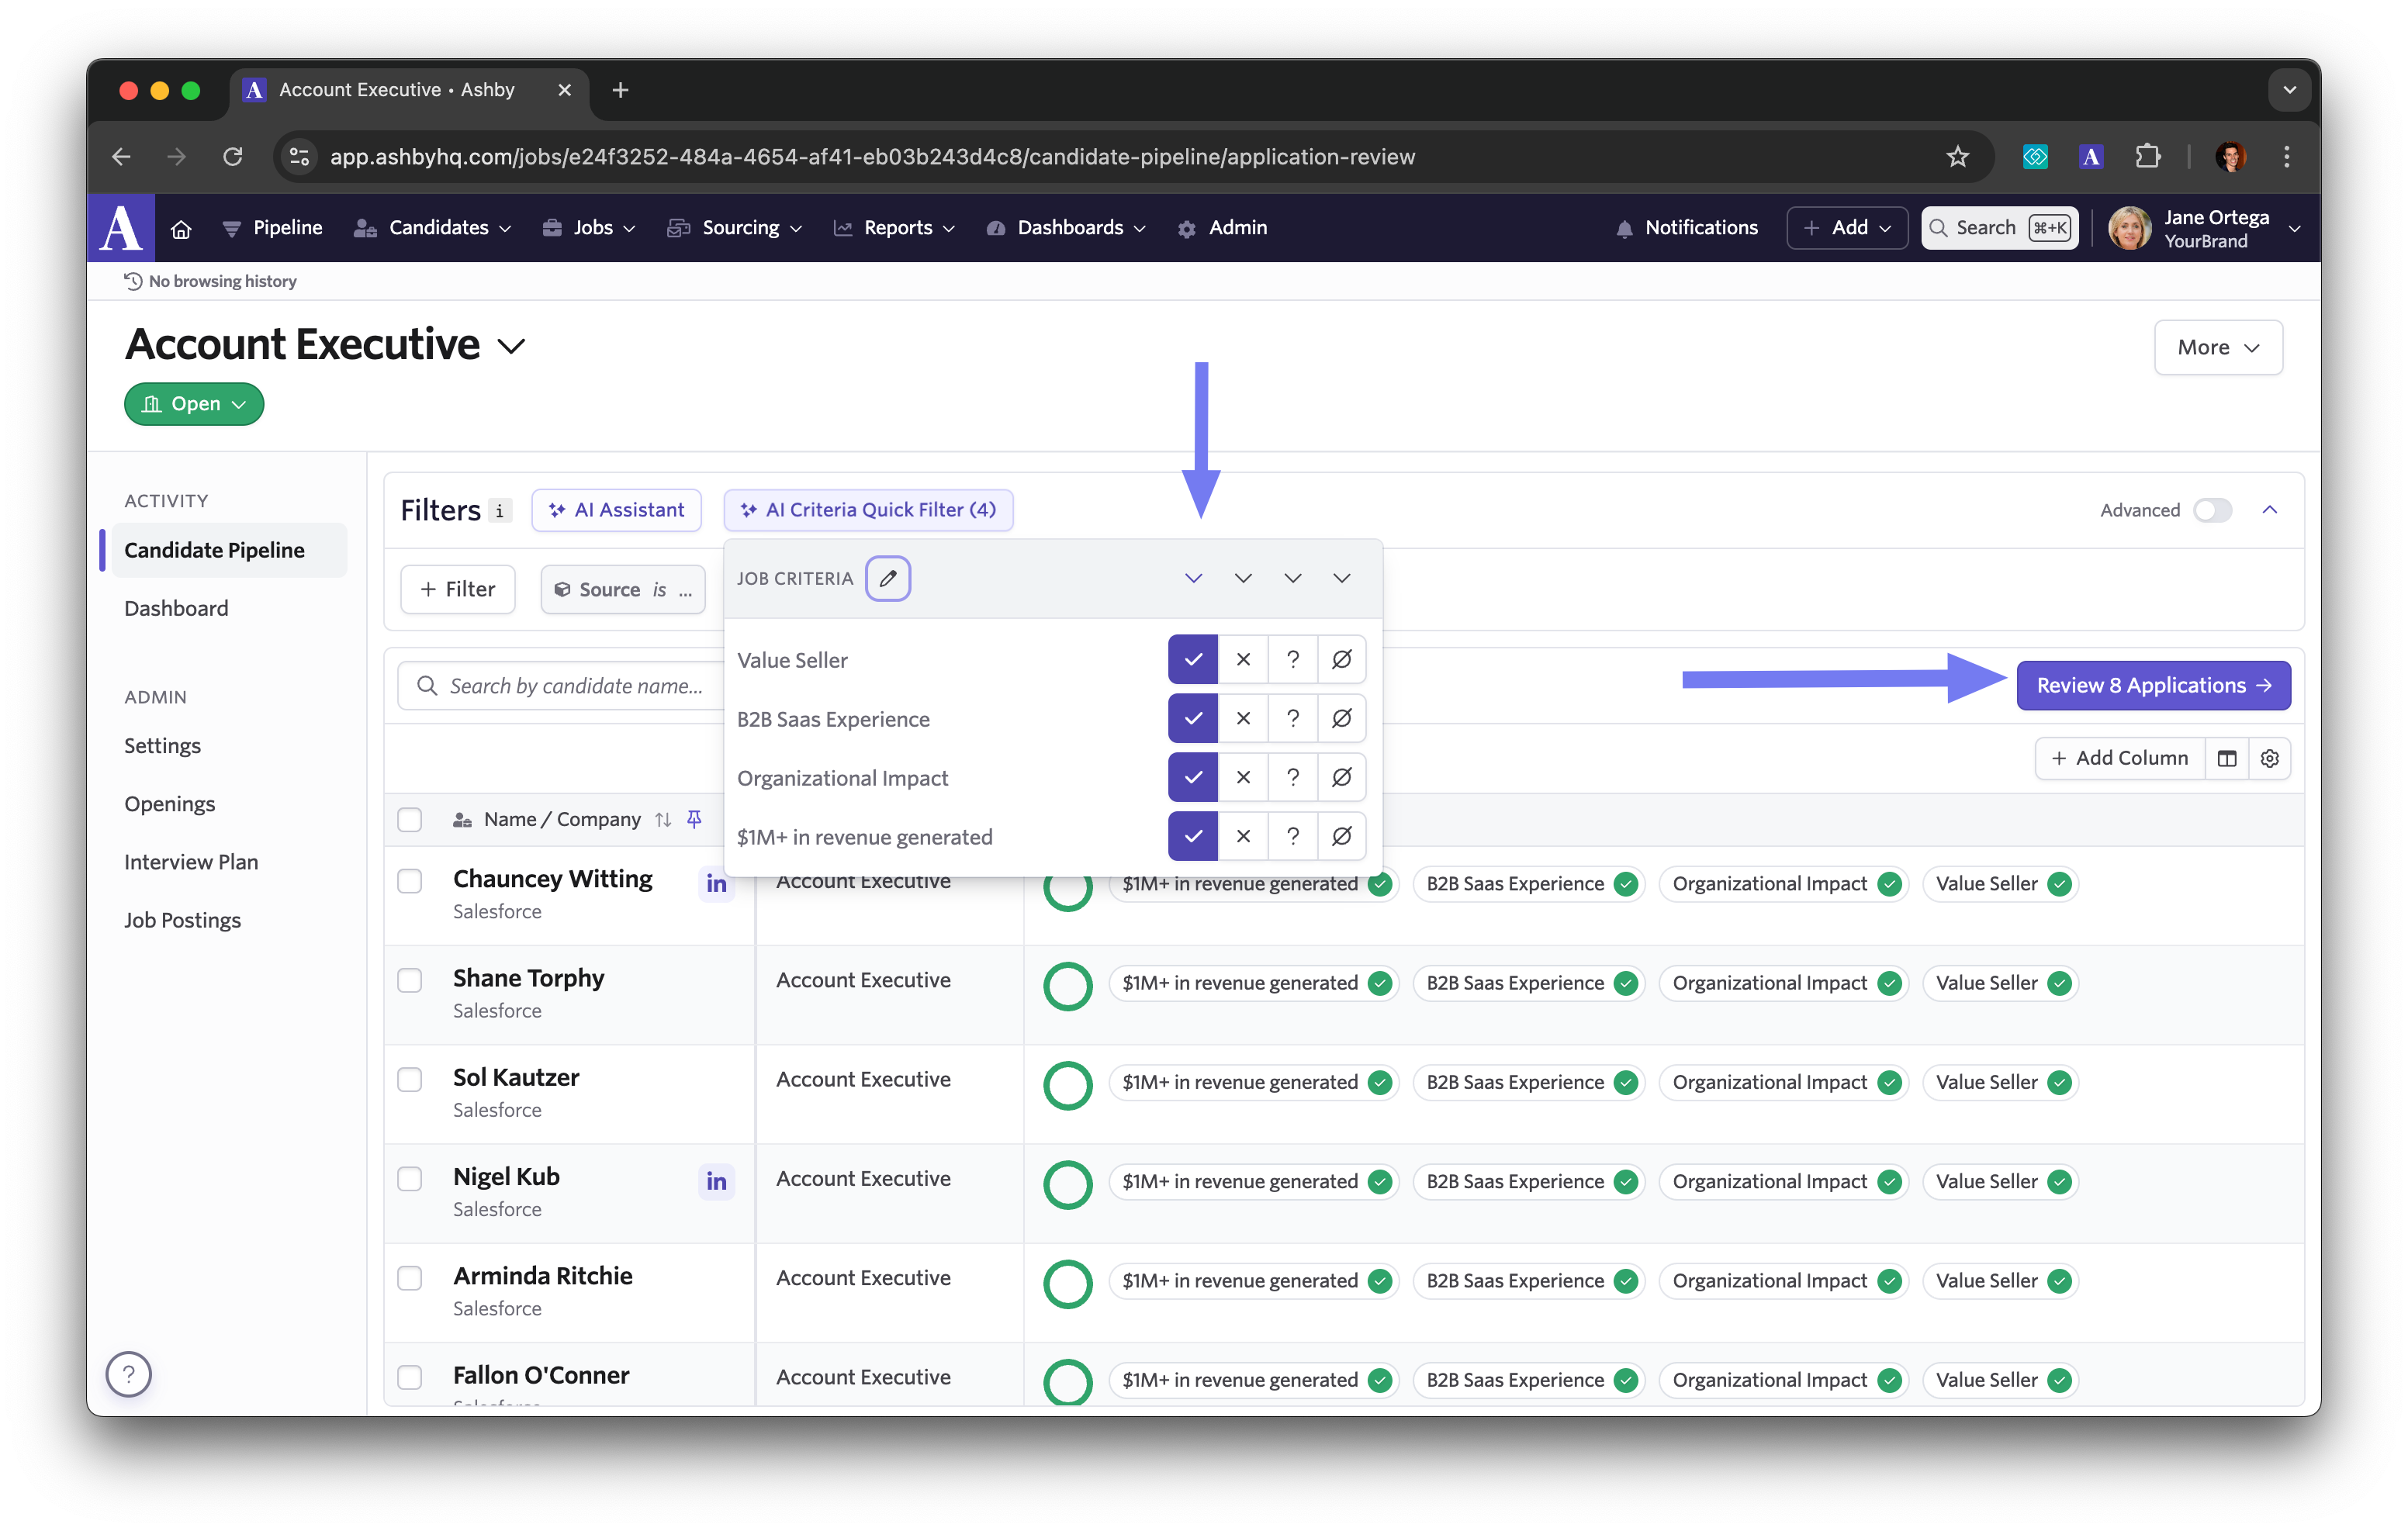Screen dimensions: 2408x1531
Task: Click the column layout icon beside Add Column
Action: [2226, 758]
